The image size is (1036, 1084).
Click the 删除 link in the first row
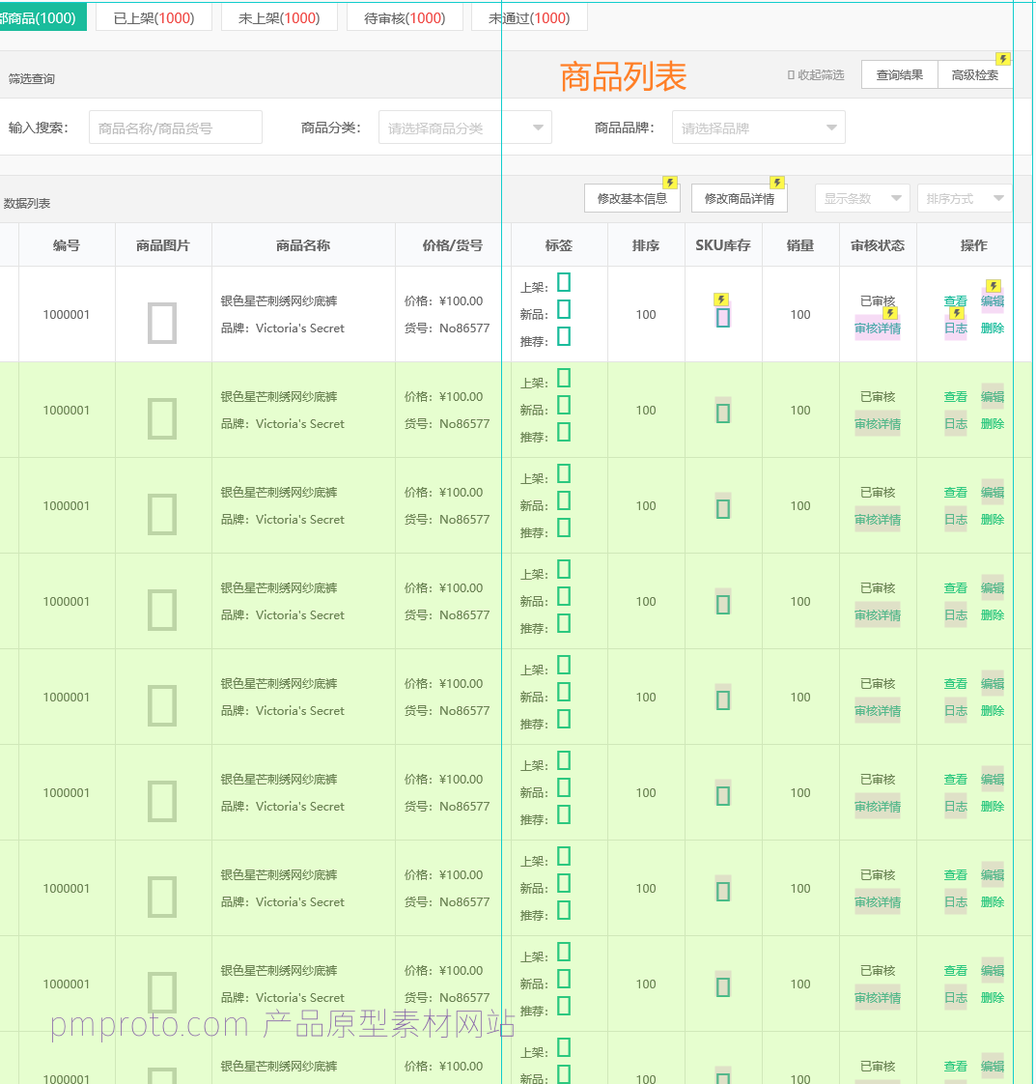[993, 328]
